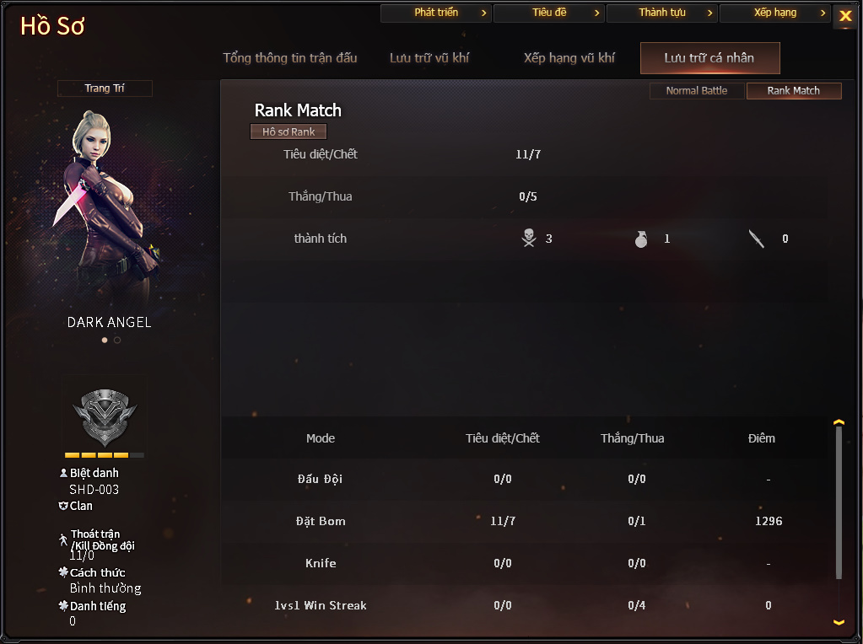This screenshot has height=644, width=863.
Task: Click the skull headshot achievement icon
Action: coord(528,239)
